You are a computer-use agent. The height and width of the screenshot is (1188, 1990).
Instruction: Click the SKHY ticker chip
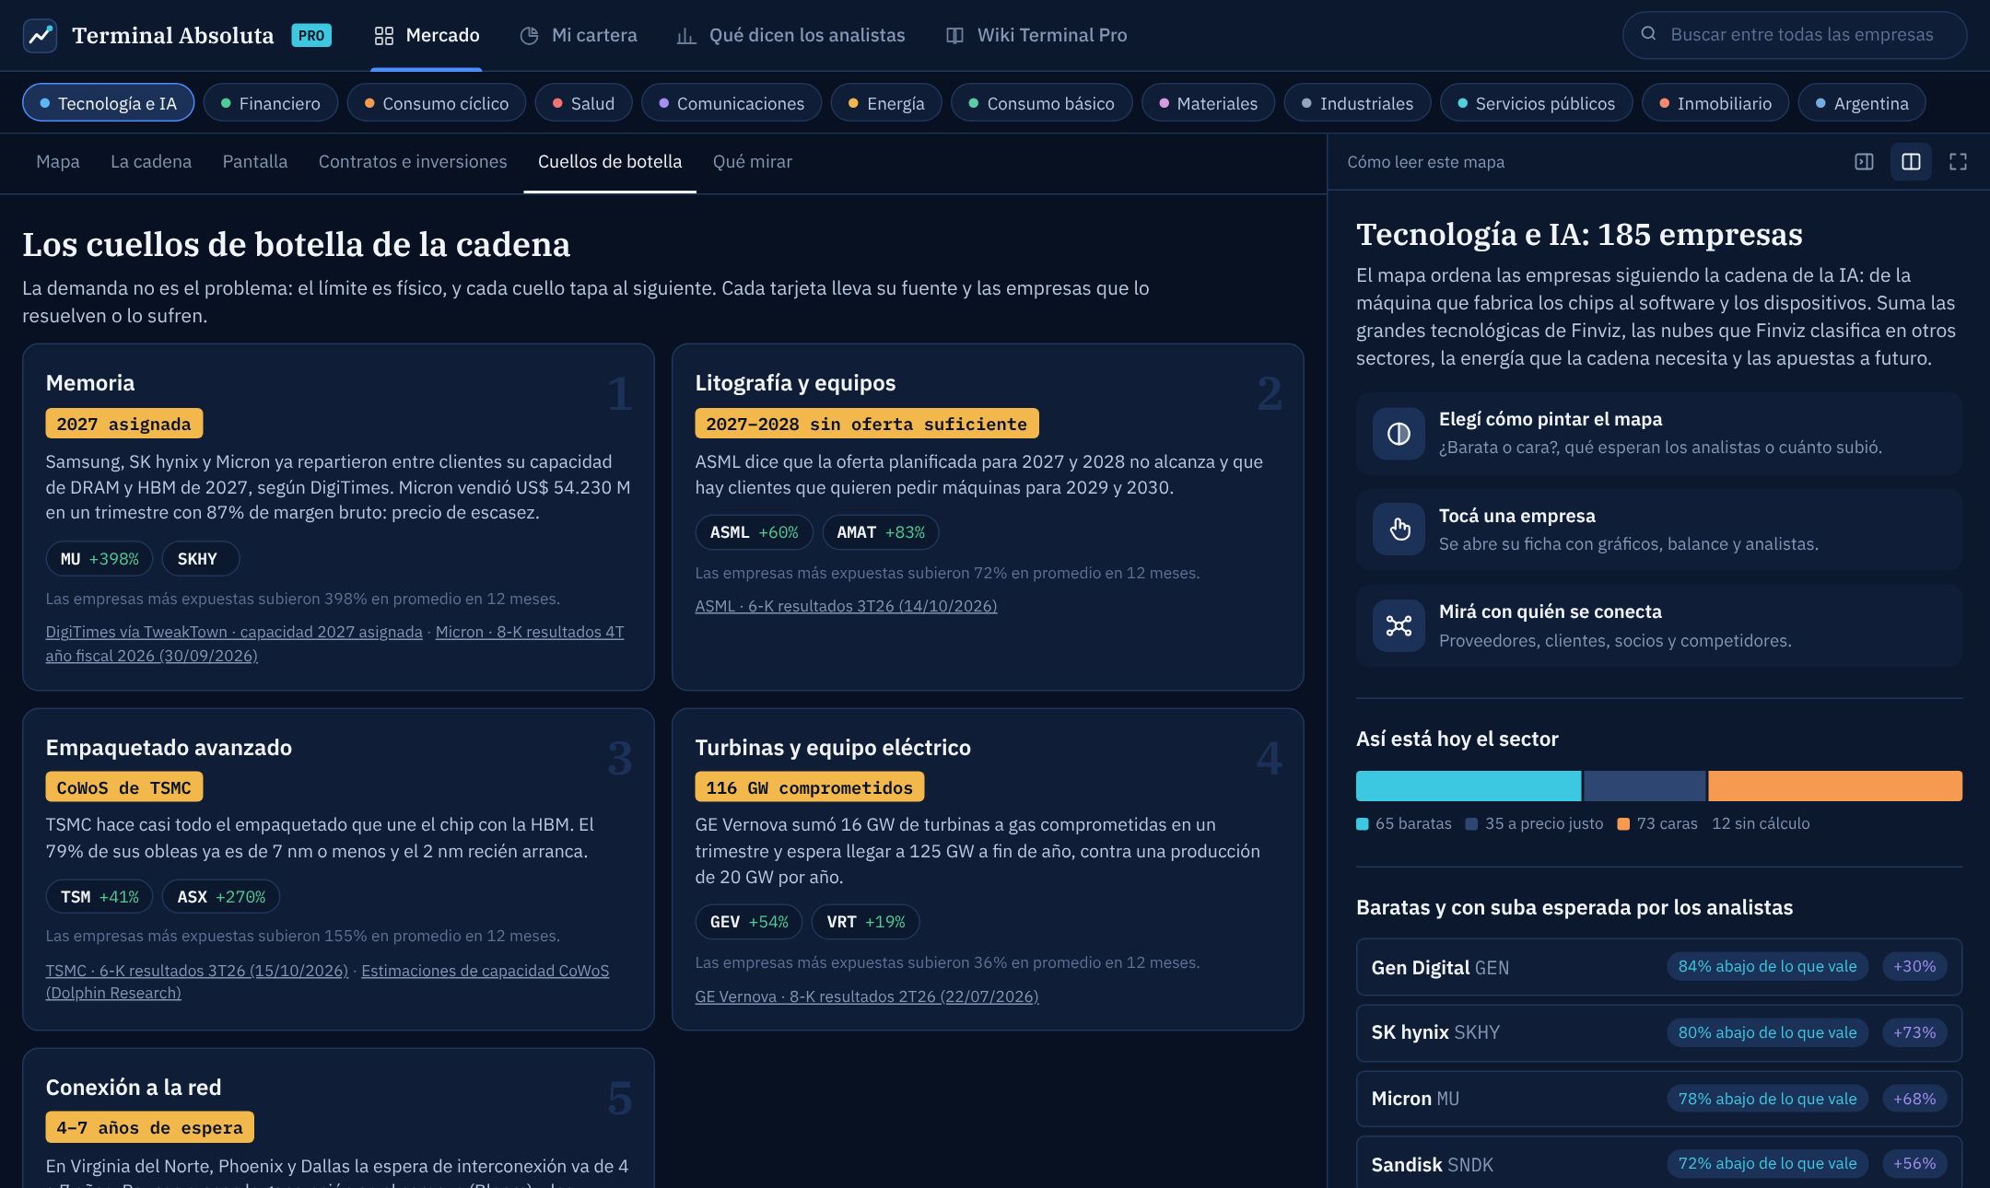(200, 558)
